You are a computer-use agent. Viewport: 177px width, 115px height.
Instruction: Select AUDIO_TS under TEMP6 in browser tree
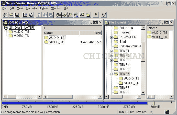click(132, 78)
